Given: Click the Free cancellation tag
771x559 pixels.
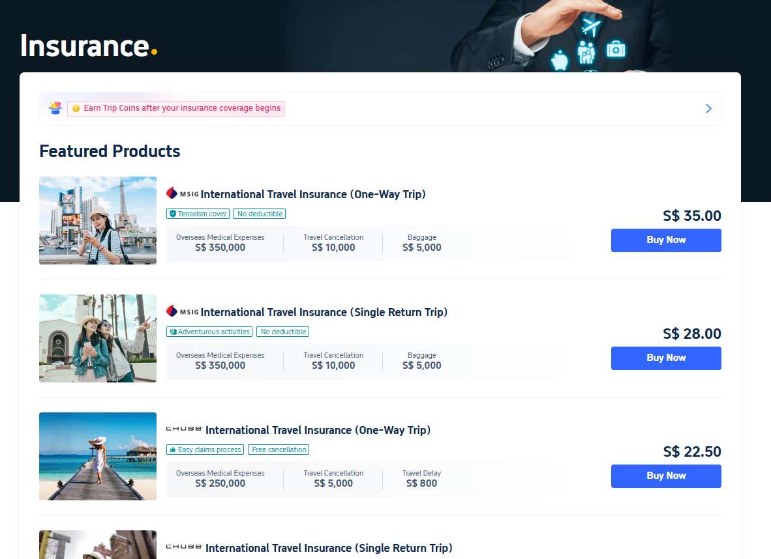Looking at the screenshot, I should (x=279, y=450).
